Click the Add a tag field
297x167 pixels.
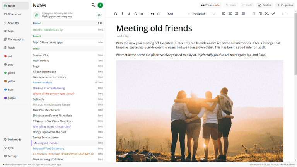point(124,36)
